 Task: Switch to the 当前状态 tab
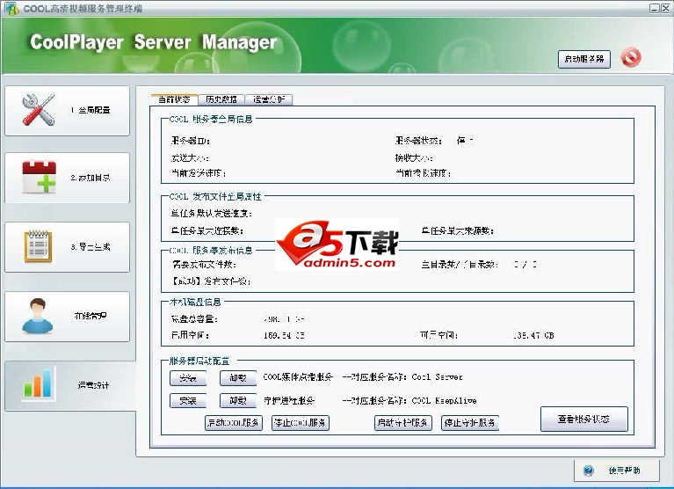point(174,99)
